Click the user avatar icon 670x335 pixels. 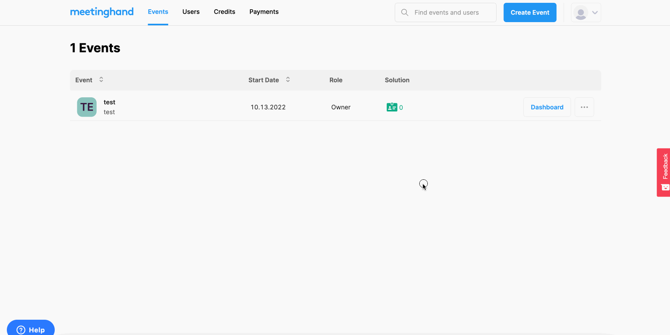(580, 13)
